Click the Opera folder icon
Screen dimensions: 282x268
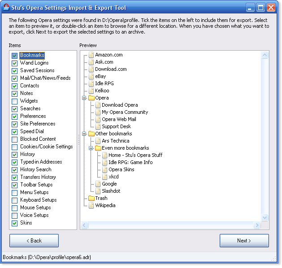pyautogui.click(x=91, y=98)
